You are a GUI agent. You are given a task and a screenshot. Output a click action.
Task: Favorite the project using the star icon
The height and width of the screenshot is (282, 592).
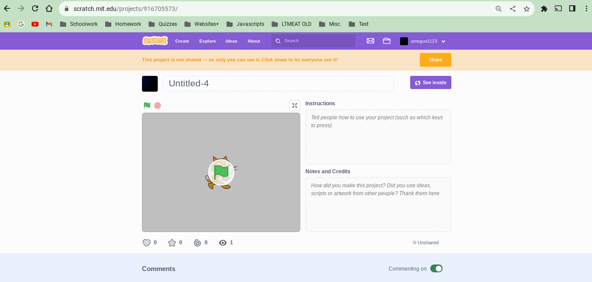[172, 243]
